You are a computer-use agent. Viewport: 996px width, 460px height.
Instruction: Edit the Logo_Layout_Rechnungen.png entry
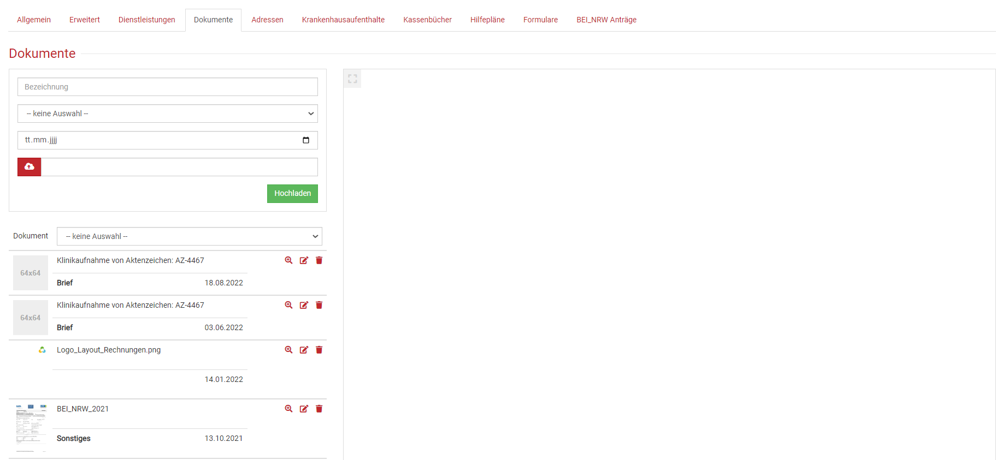(x=304, y=350)
